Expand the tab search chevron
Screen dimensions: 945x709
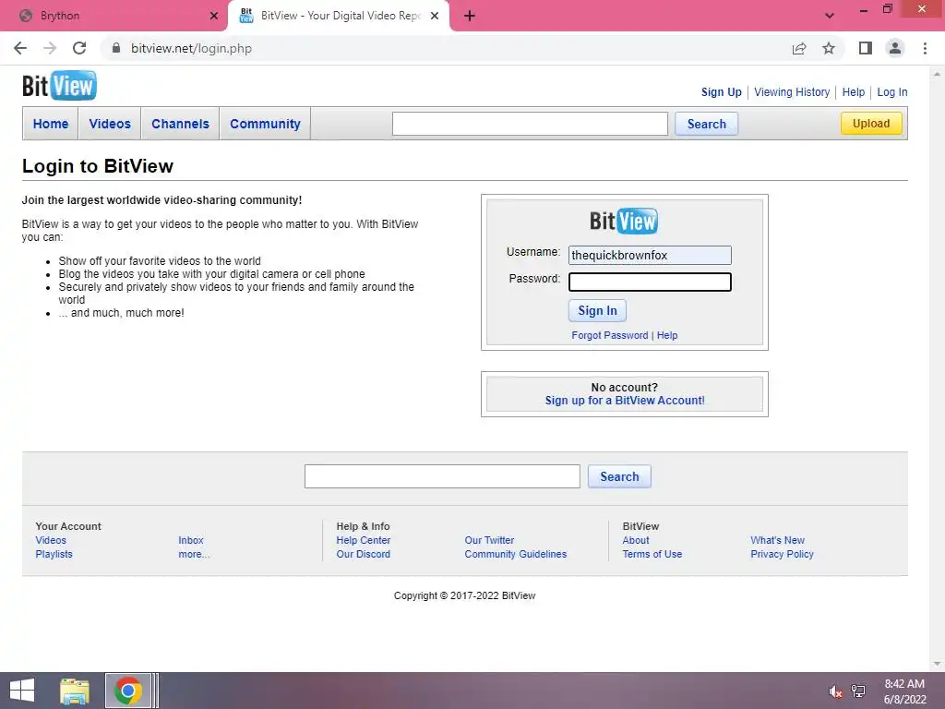coord(830,16)
